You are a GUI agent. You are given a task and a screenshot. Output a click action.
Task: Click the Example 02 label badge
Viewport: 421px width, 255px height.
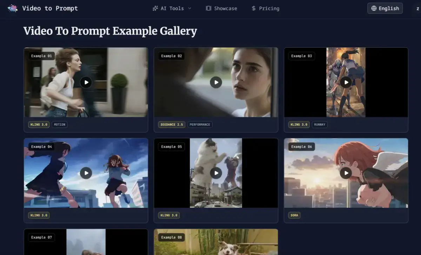(x=172, y=56)
